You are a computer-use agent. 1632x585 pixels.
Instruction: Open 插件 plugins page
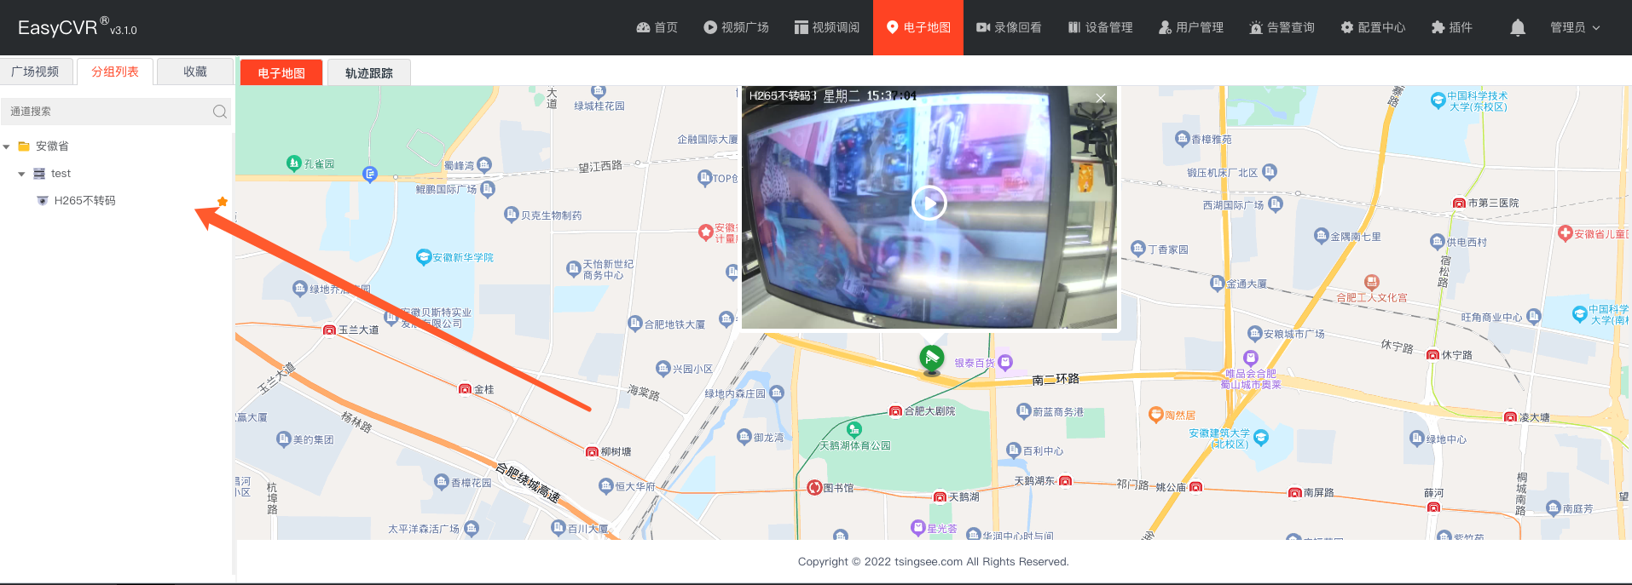tap(1452, 27)
